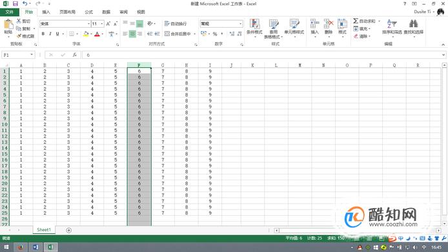Viewport: 448px width, 252px height.
Task: Click the Clear (清除) button
Action: 361,36
